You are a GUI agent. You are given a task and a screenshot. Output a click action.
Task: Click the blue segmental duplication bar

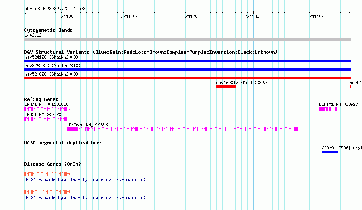tap(330, 152)
